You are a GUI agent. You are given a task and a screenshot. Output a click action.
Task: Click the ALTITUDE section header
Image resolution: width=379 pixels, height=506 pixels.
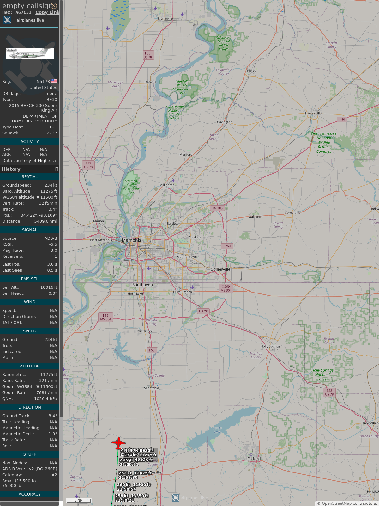coord(30,366)
